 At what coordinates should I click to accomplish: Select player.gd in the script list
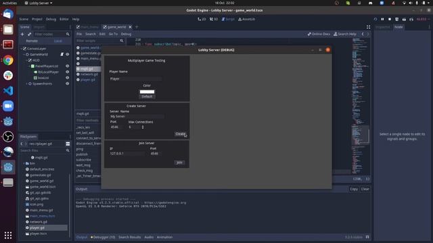click(x=87, y=80)
